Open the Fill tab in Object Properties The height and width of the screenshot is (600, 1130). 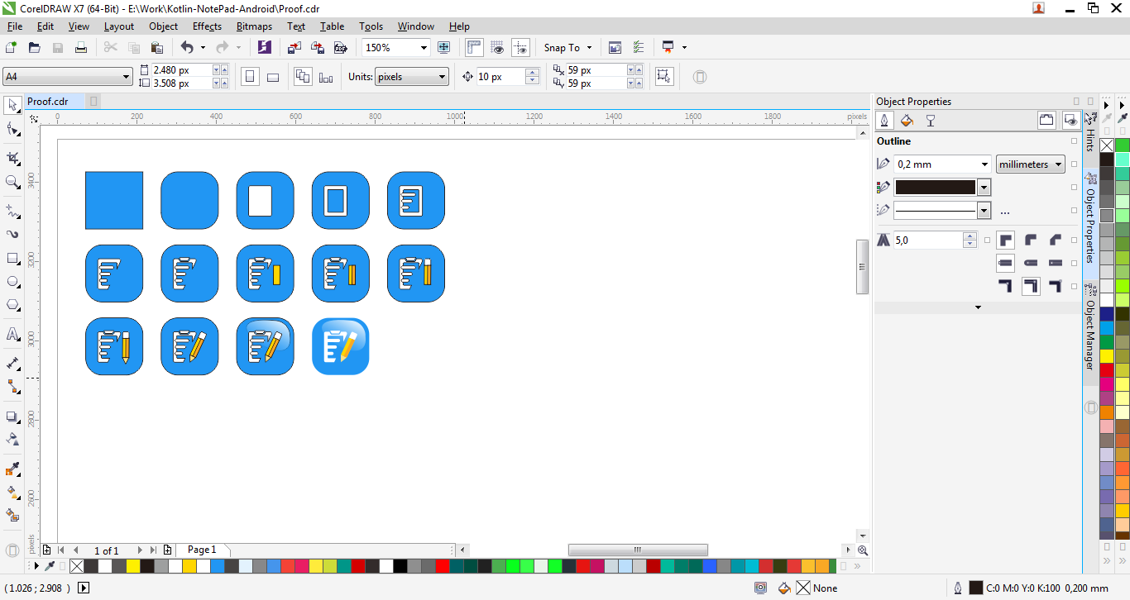pyautogui.click(x=907, y=121)
